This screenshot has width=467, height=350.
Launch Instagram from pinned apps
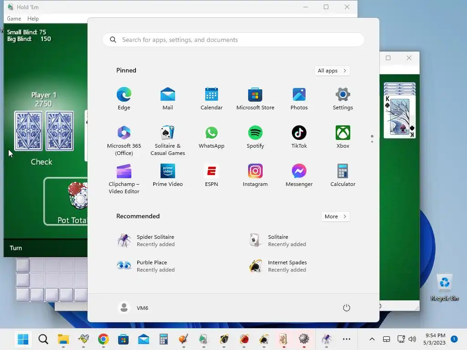[x=255, y=175]
